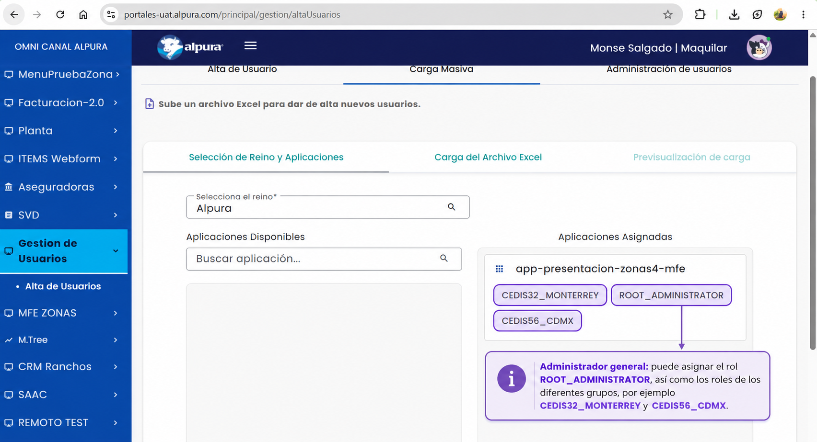Click the SVD list icon
The image size is (817, 442).
click(9, 215)
